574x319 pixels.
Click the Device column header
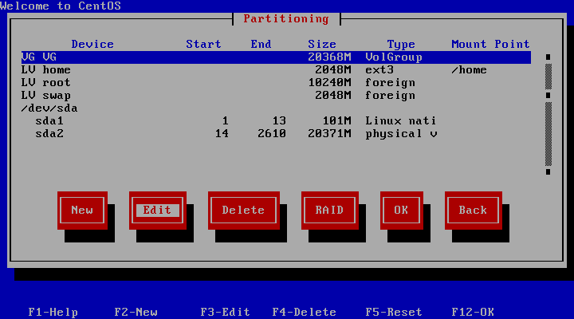[x=92, y=45]
